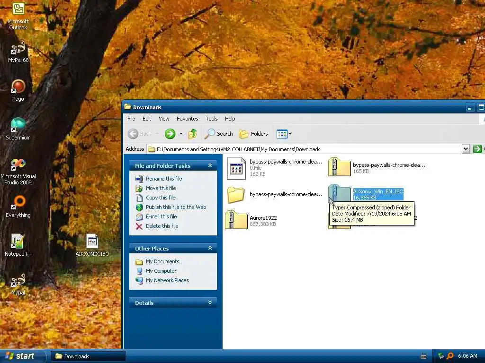Open the Tools menu
The height and width of the screenshot is (363, 485).
tap(212, 119)
